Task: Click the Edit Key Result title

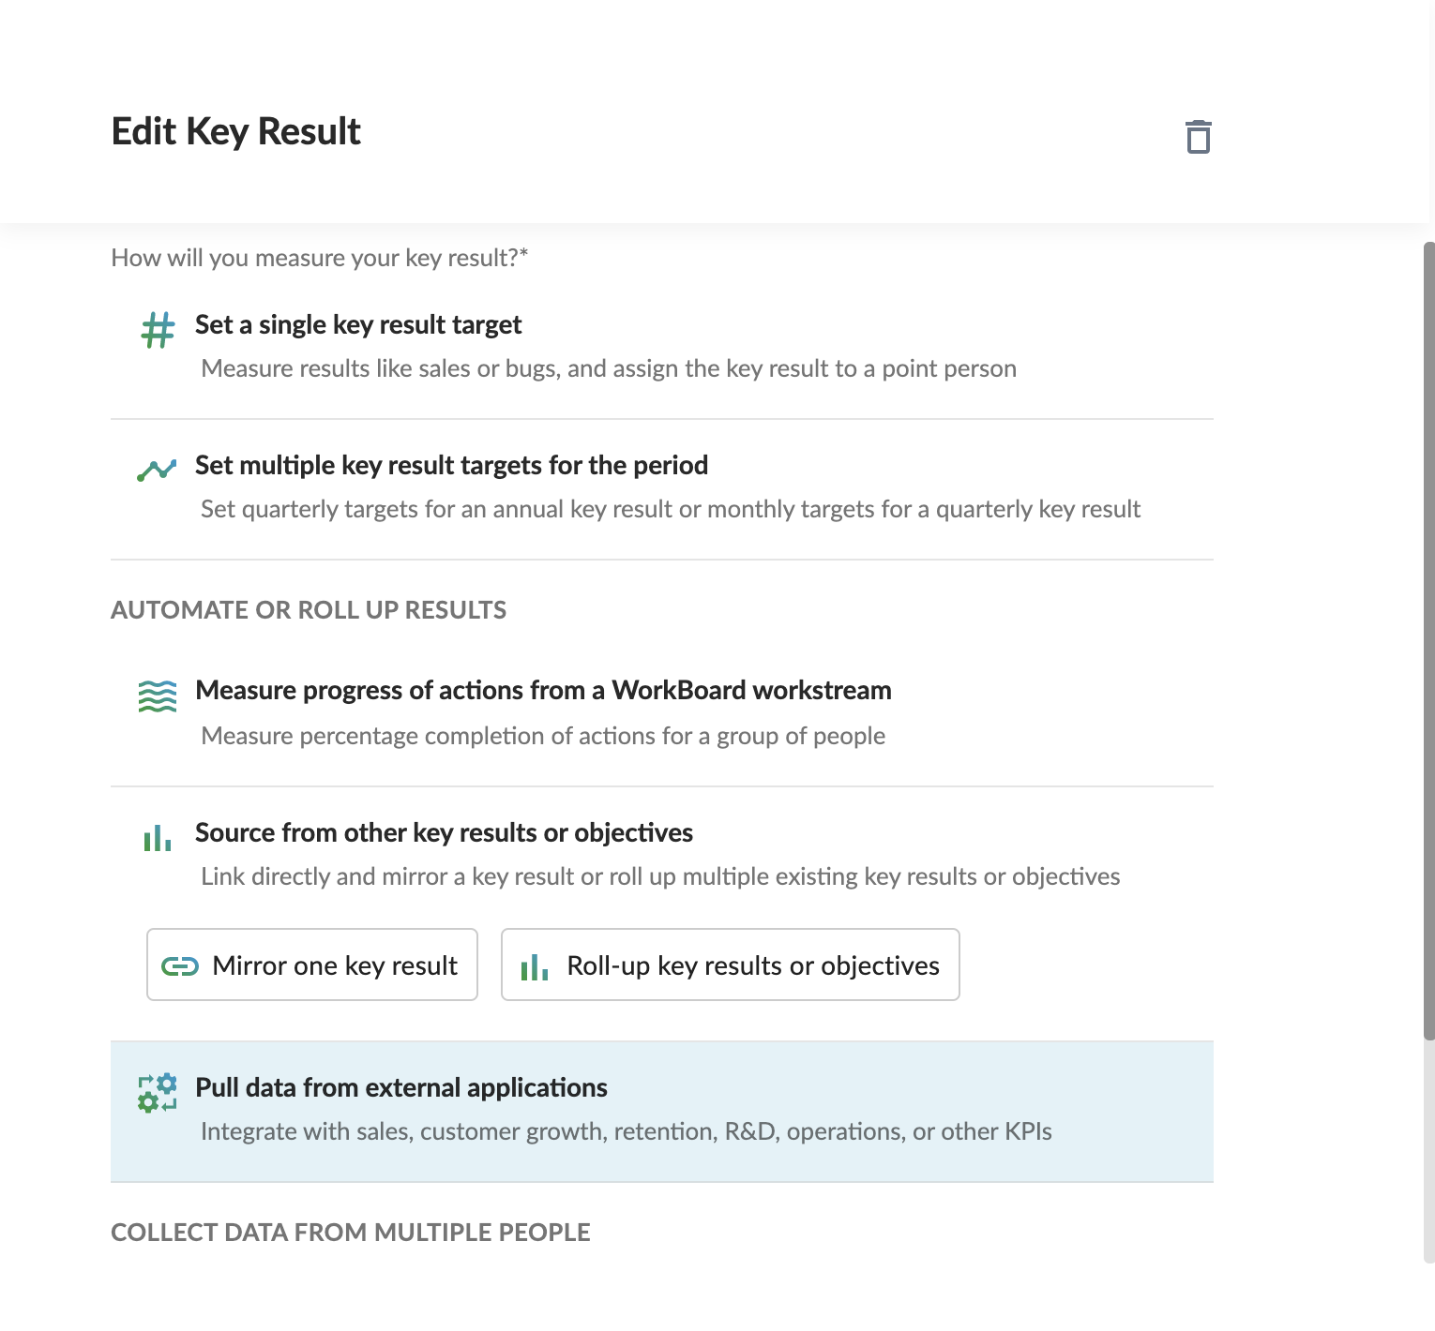Action: pyautogui.click(x=236, y=132)
